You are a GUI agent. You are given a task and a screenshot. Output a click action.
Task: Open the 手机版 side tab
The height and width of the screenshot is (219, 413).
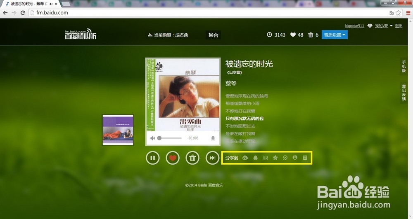pos(404,66)
